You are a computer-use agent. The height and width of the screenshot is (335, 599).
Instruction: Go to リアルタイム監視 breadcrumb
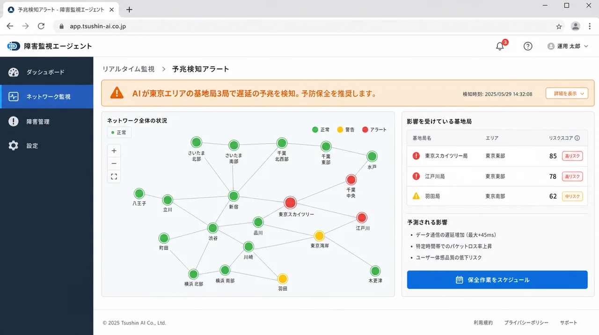(129, 69)
